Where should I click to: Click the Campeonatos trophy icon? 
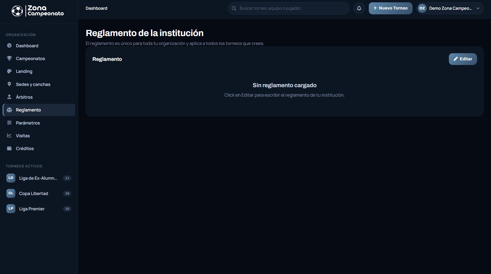[9, 58]
